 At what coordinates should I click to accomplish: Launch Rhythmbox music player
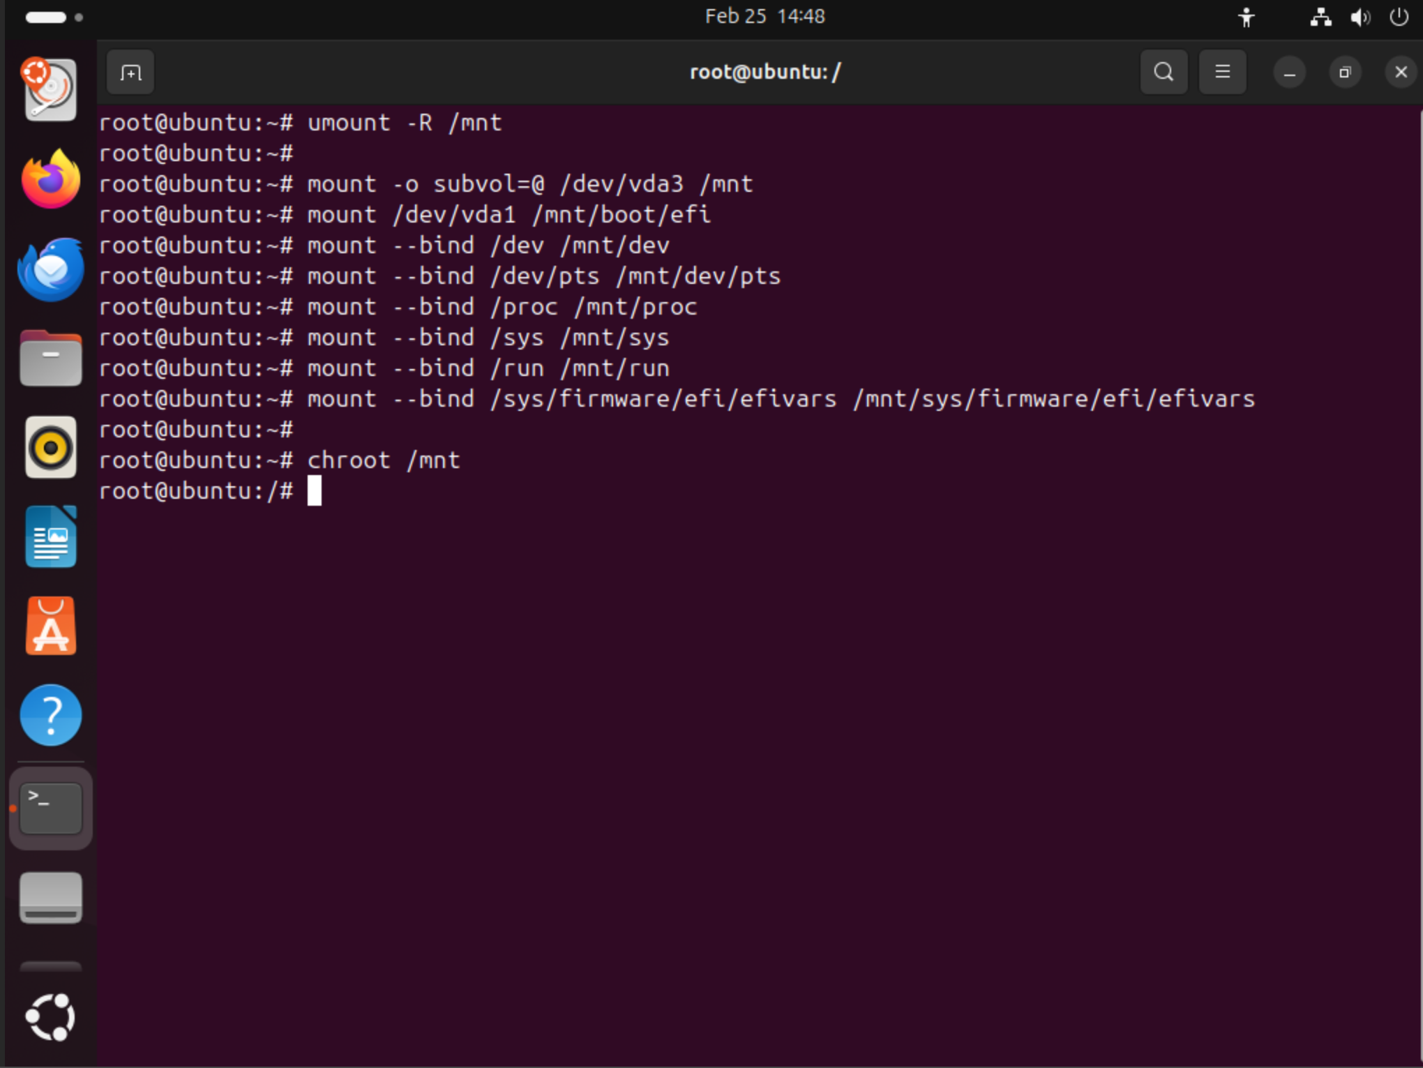pyautogui.click(x=51, y=447)
